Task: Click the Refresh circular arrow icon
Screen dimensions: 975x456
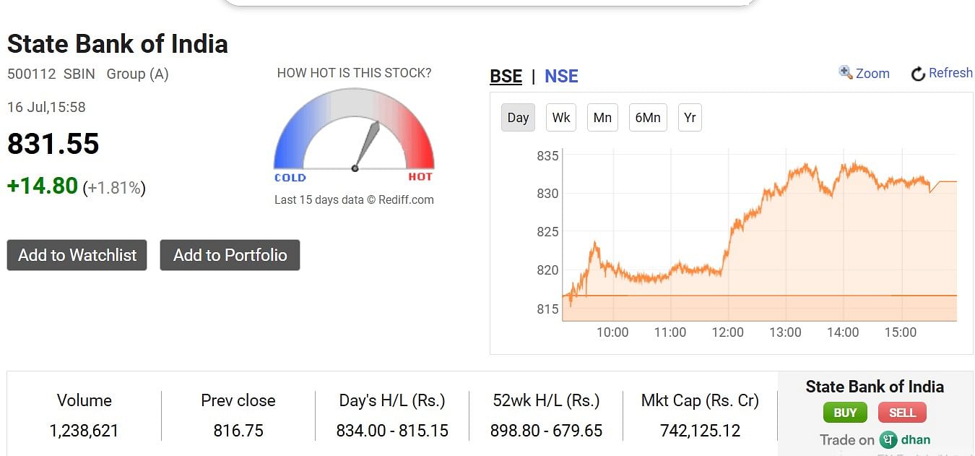Action: (918, 74)
